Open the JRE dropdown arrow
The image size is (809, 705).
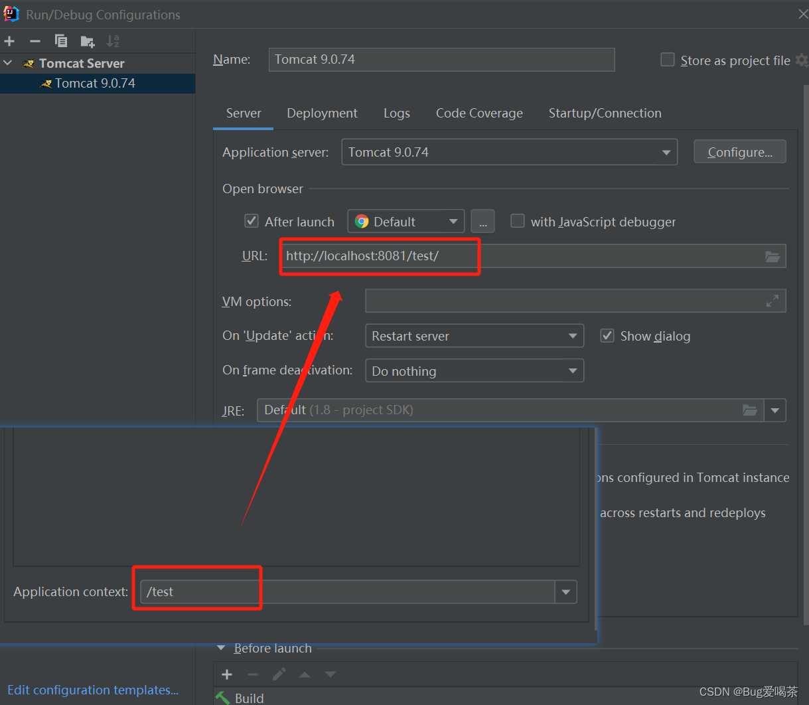click(x=775, y=410)
